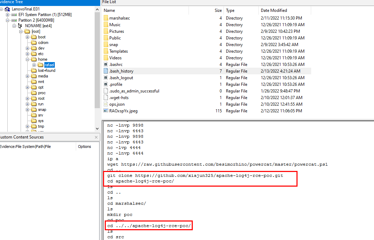Click the marshalsec folder icon in File List
374x240 pixels.
click(106, 18)
